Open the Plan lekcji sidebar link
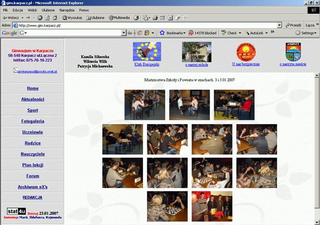The height and width of the screenshot is (225, 320). pyautogui.click(x=33, y=165)
